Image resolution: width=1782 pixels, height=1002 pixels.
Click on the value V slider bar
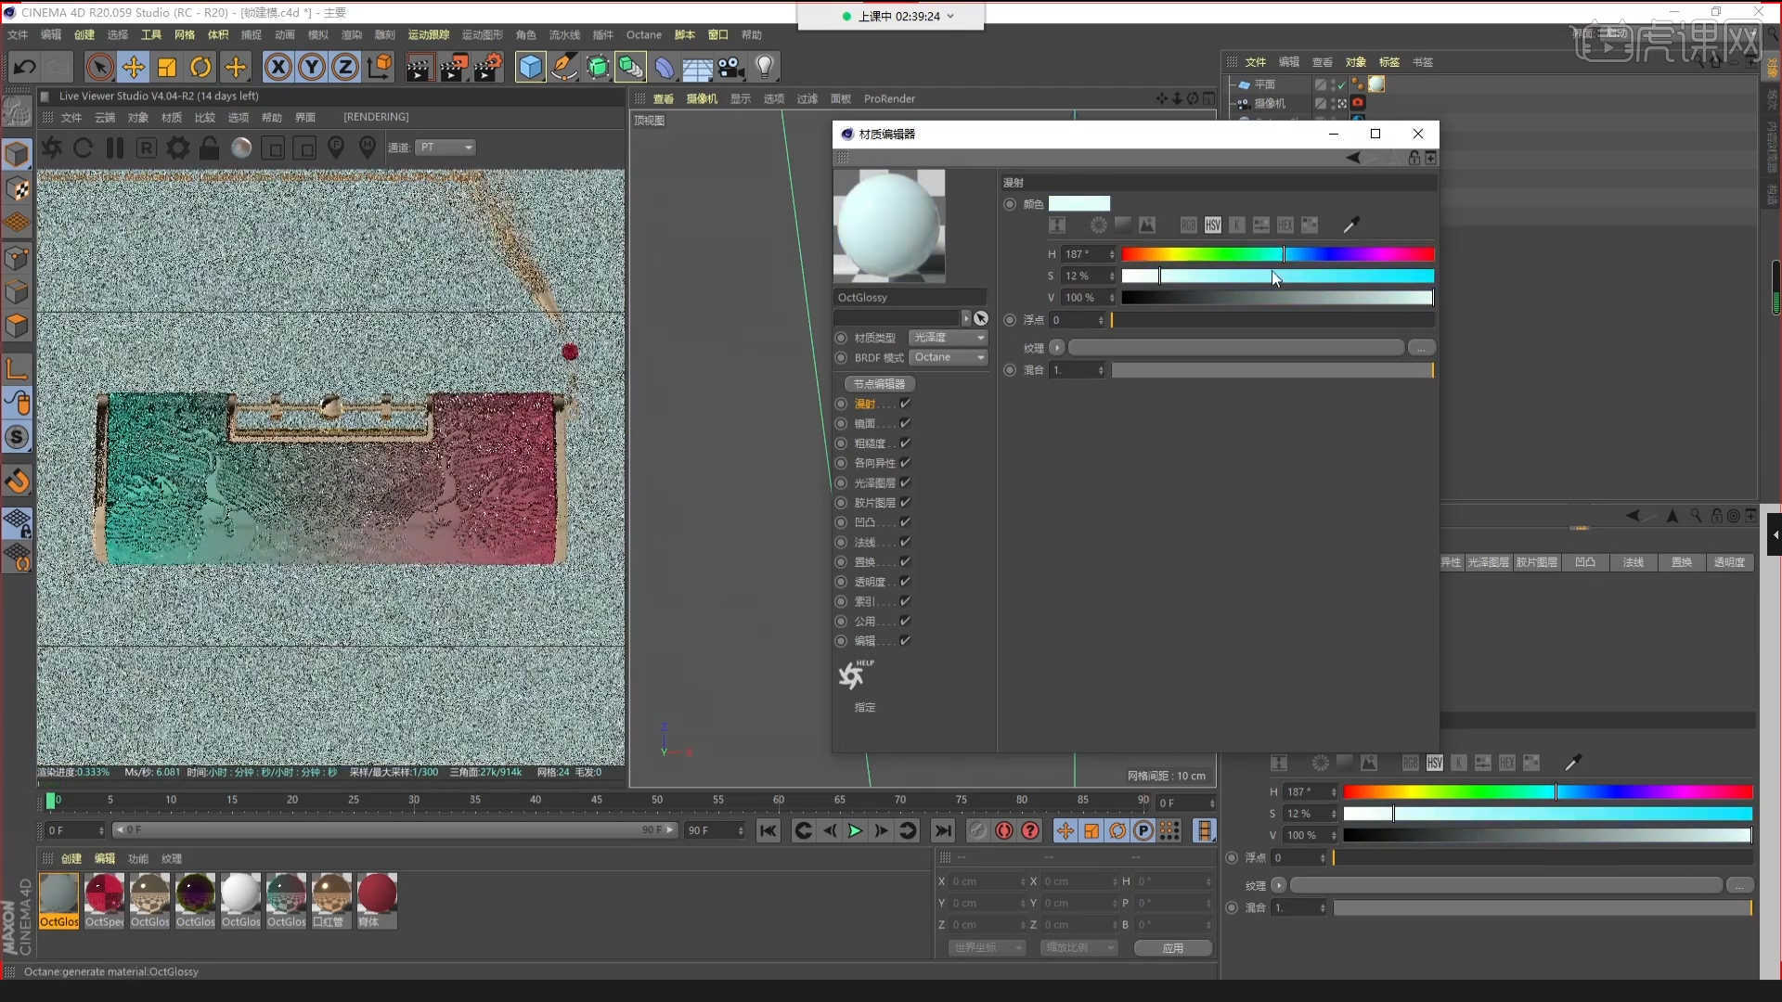1277,298
